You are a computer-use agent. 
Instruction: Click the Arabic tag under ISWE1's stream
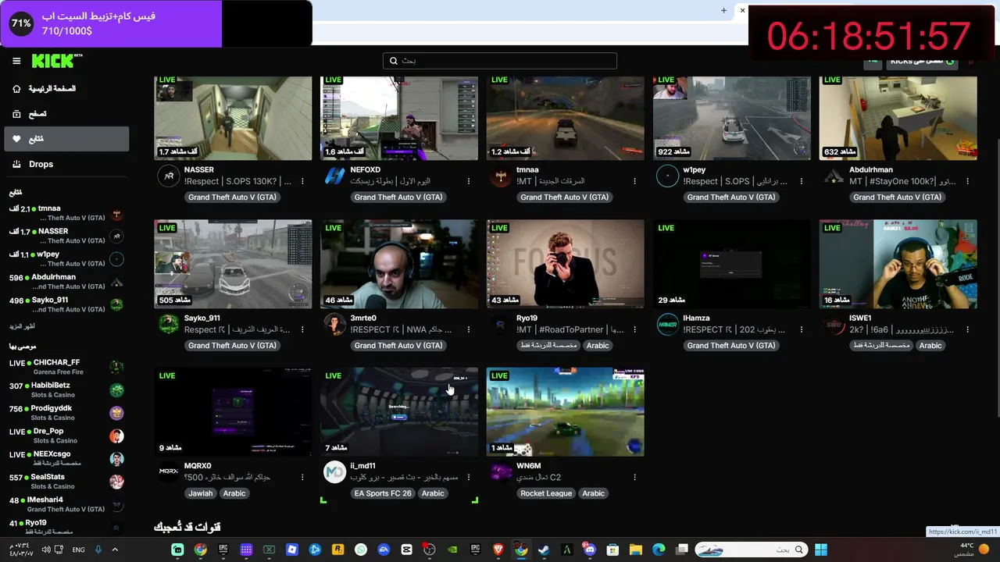click(930, 345)
